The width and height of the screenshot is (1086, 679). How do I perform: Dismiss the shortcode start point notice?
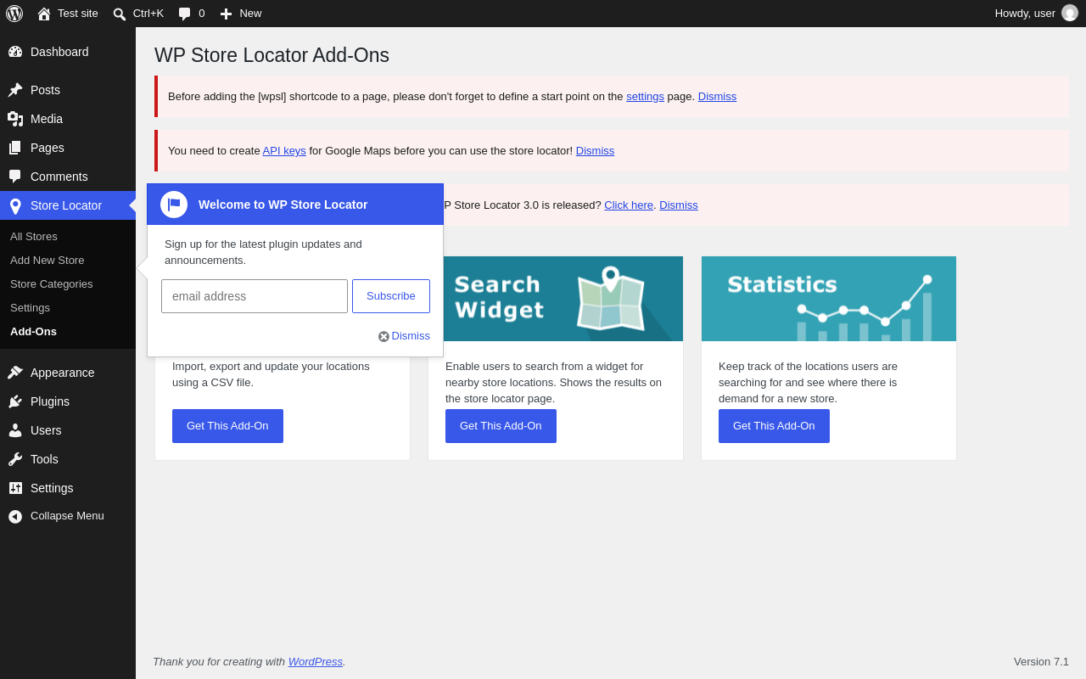click(717, 96)
